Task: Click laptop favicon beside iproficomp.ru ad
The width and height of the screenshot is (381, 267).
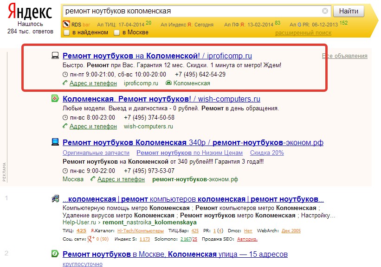Action: coord(55,55)
